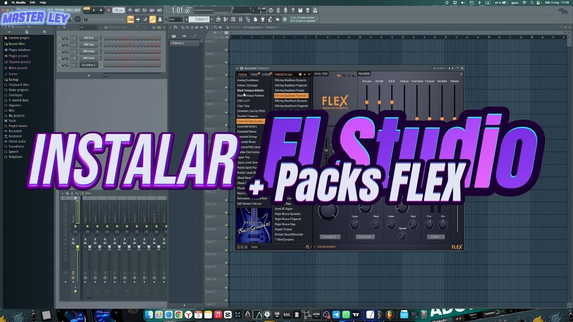
Task: Toggle the 808 Clap channel mute LED
Action: pyautogui.click(x=60, y=45)
